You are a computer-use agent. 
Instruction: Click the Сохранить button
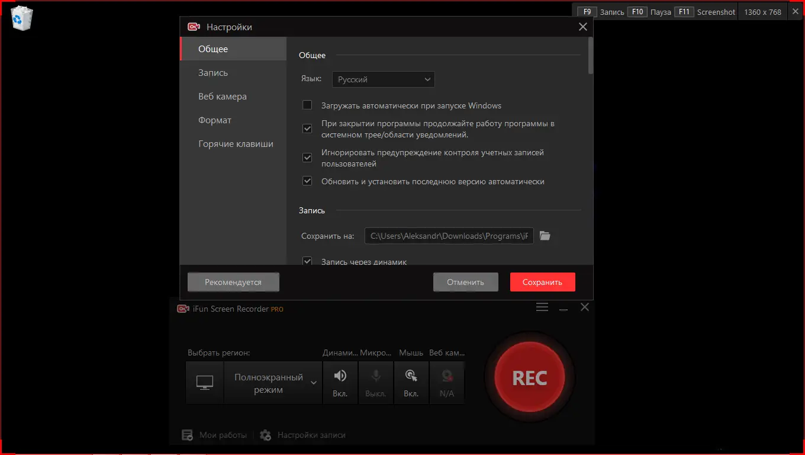[x=542, y=281]
